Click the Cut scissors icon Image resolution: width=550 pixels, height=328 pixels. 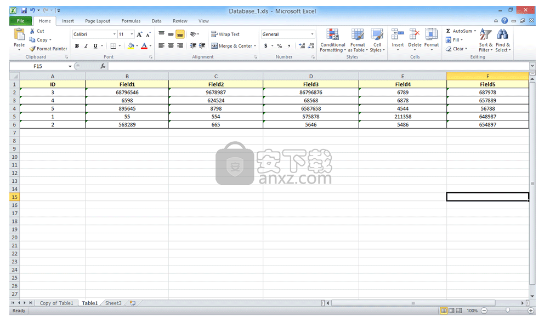coord(32,31)
